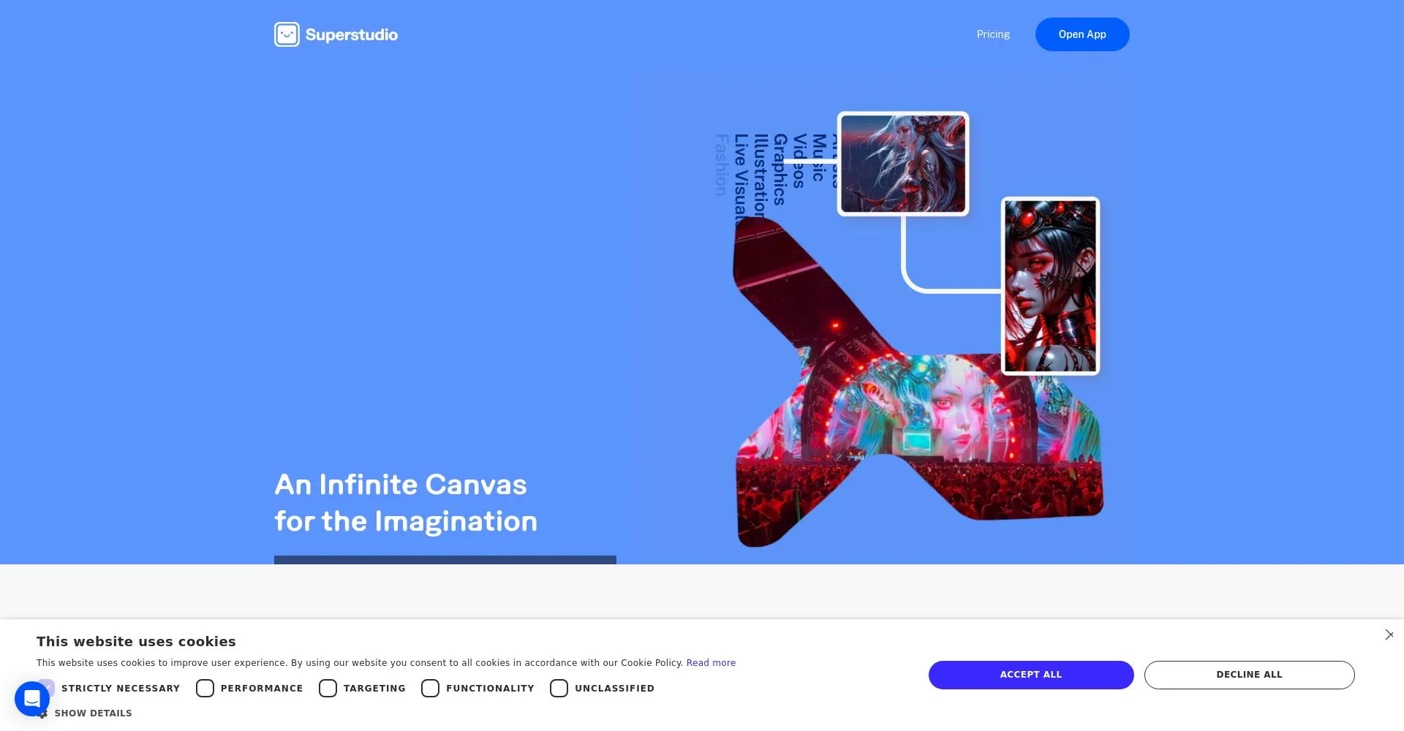Click the Show Details gear icon

(x=44, y=713)
